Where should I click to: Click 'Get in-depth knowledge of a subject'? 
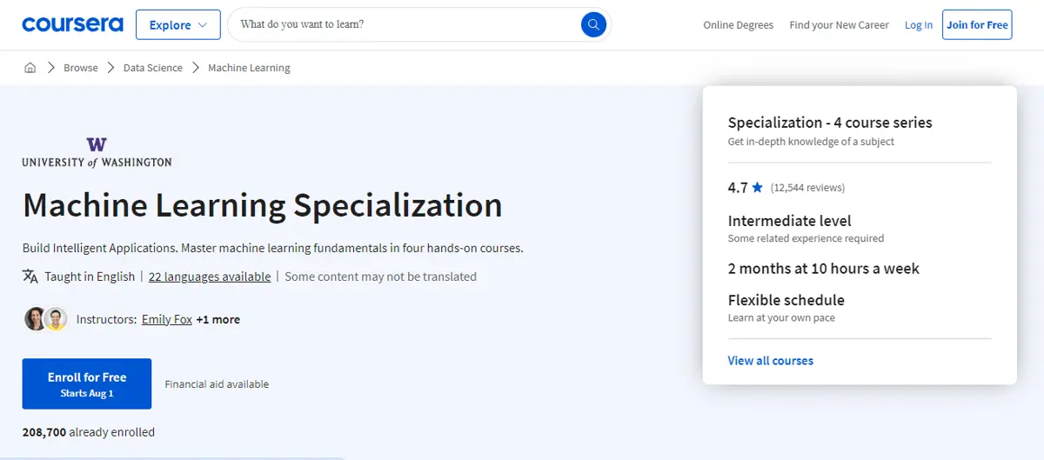coord(811,141)
